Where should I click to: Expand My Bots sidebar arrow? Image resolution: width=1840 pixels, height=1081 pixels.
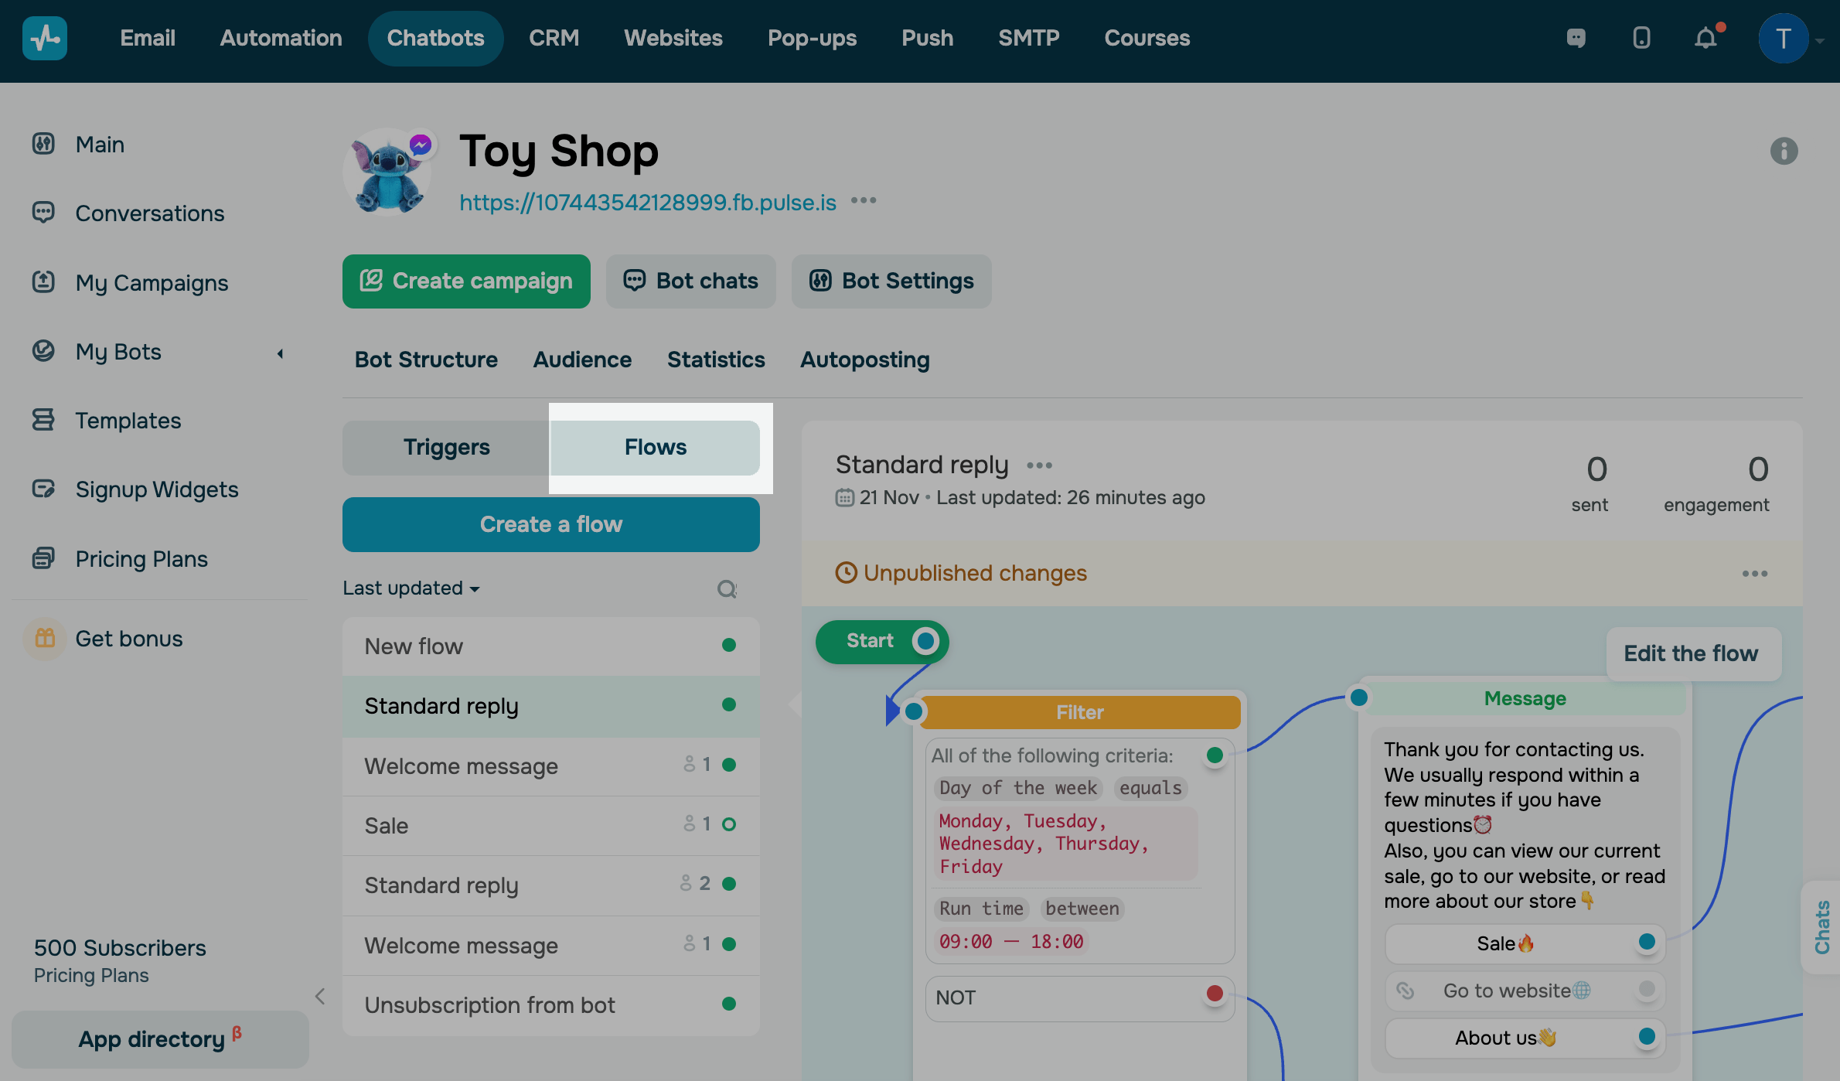pos(281,353)
